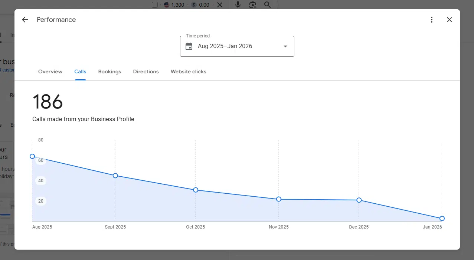
Task: Click the X clear icon in search bar
Action: coord(220,5)
